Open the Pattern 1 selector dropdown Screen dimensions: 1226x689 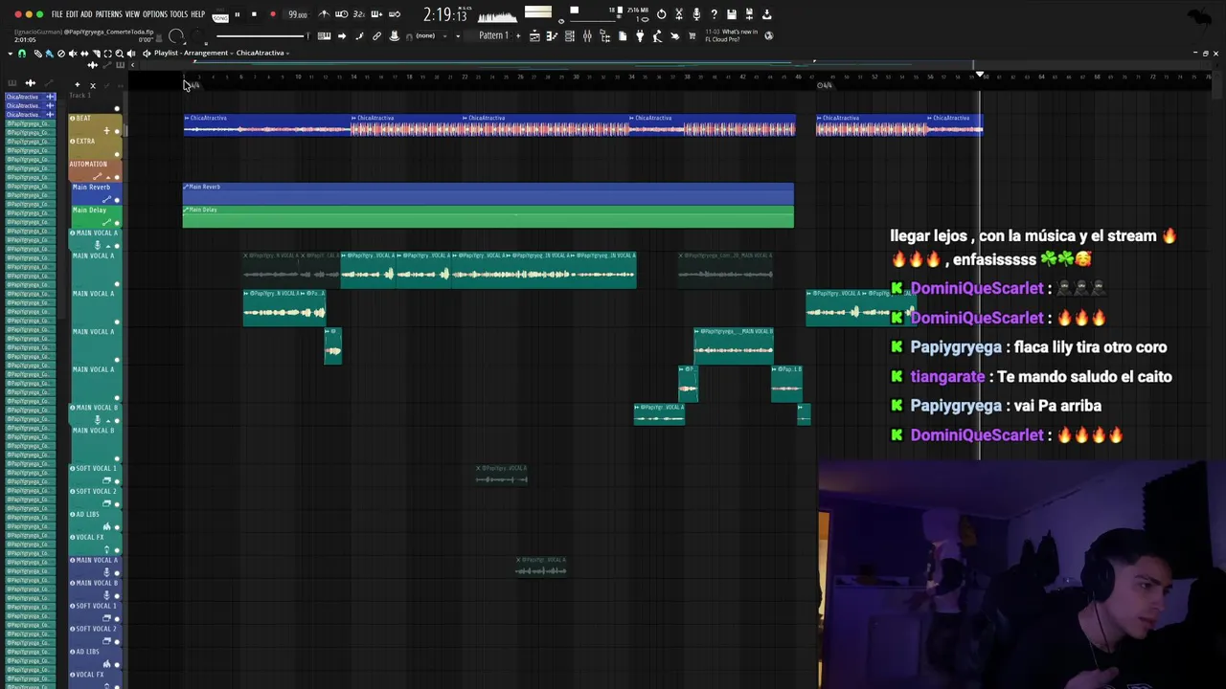494,36
